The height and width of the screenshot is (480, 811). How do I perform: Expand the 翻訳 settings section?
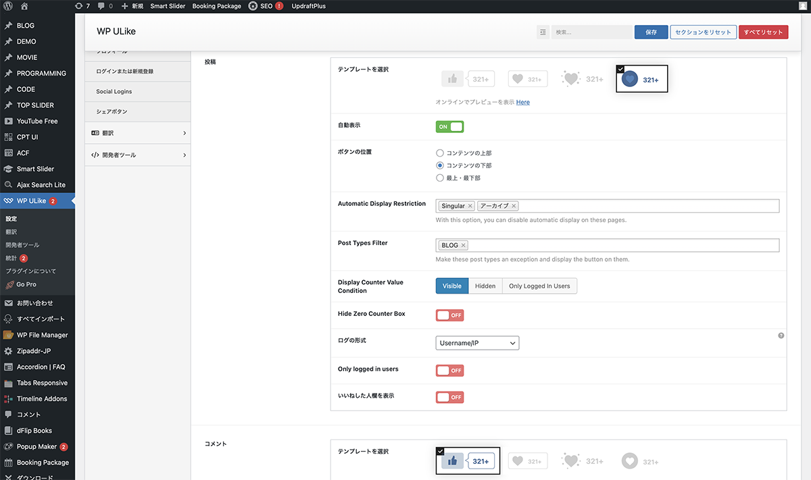[137, 133]
